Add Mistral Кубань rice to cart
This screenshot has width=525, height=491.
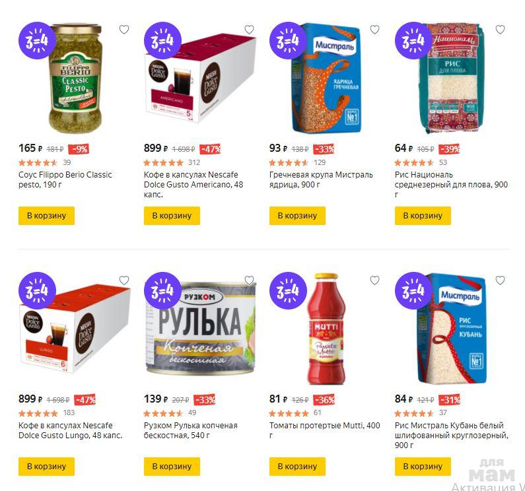[x=423, y=467]
